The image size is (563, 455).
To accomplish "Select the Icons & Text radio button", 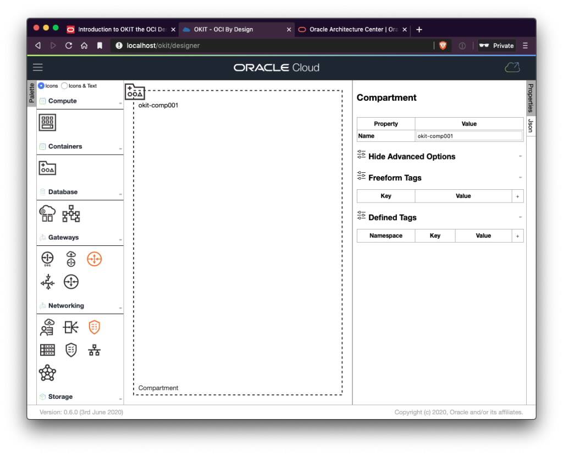I will (x=64, y=86).
